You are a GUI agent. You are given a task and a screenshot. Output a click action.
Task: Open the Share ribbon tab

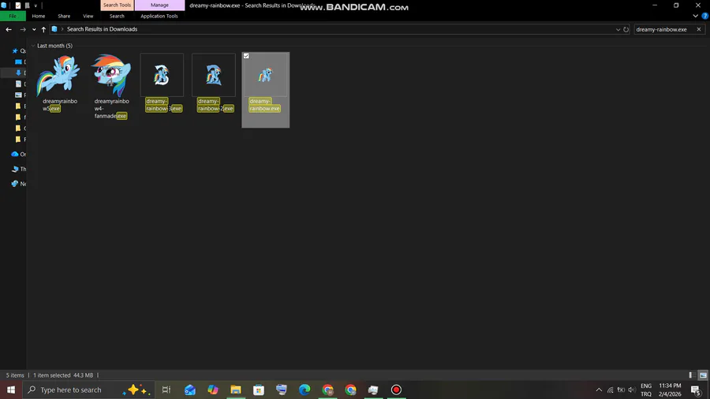click(x=64, y=16)
